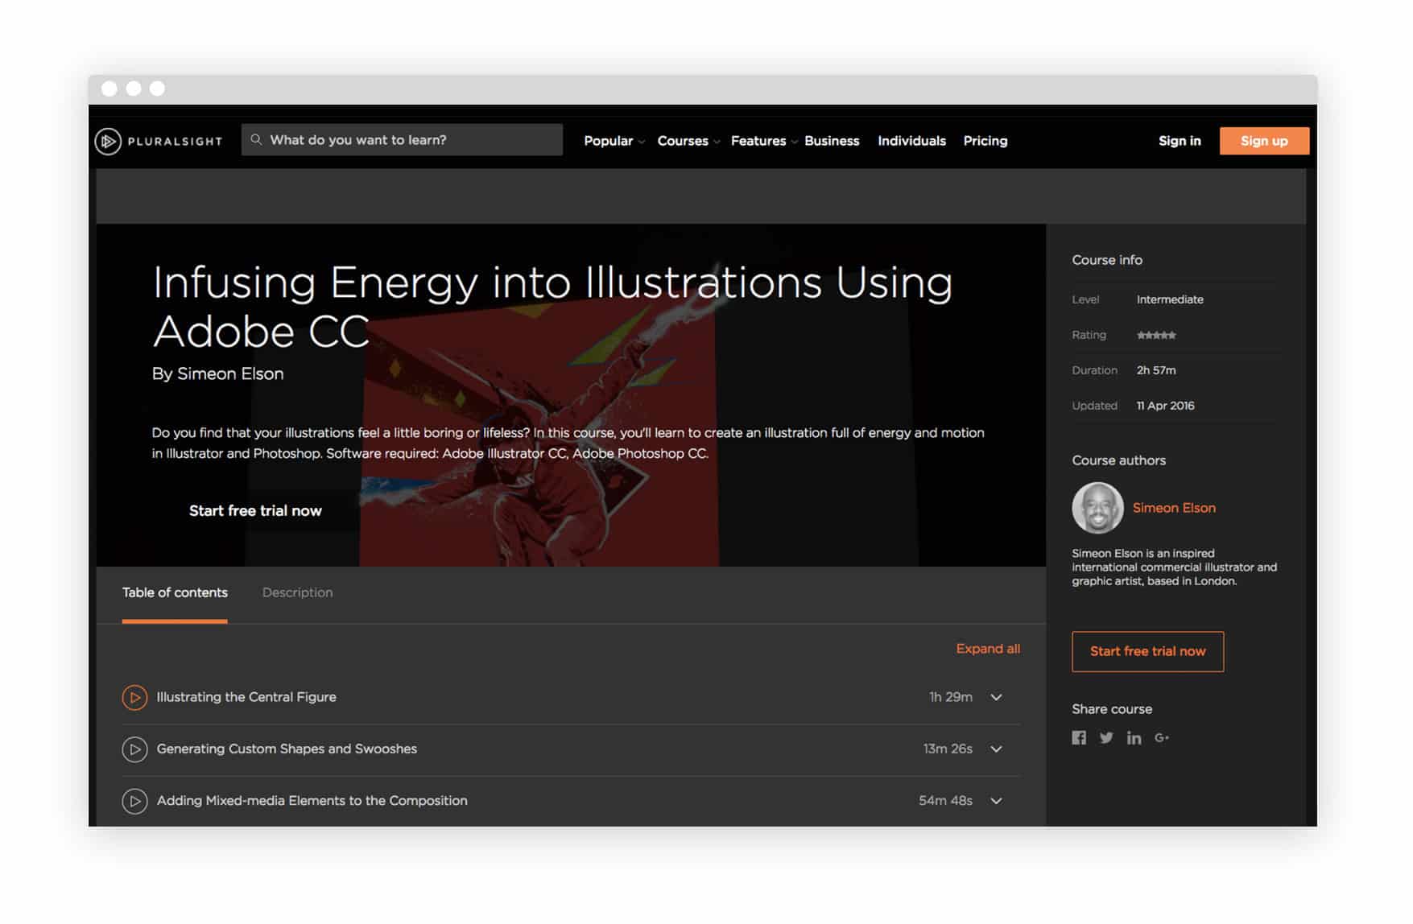Share course on Twitter
Screen dimensions: 1413x924
click(1106, 738)
